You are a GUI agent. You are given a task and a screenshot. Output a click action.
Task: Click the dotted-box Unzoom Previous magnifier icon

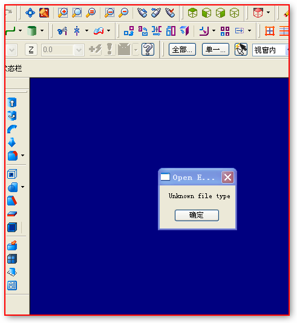[x=109, y=13]
